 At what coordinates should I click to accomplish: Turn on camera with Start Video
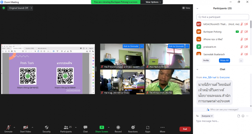tap(25, 129)
